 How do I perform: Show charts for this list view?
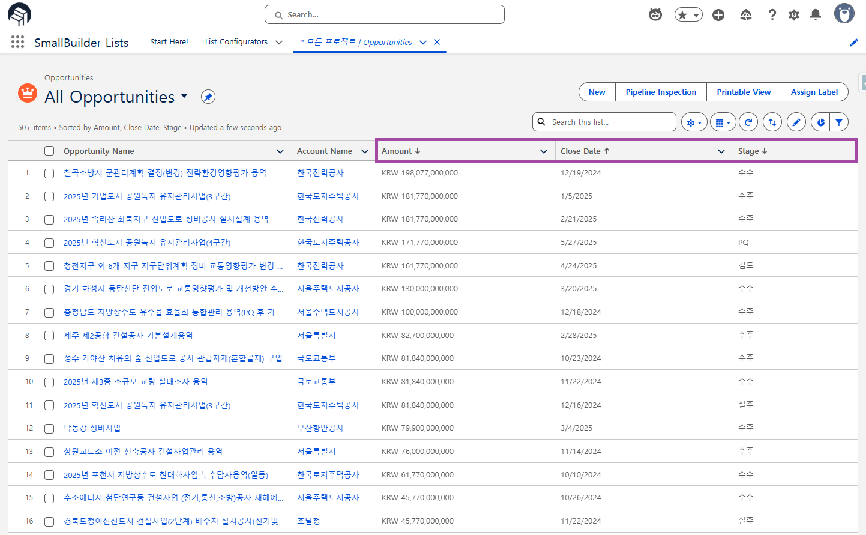(x=820, y=122)
